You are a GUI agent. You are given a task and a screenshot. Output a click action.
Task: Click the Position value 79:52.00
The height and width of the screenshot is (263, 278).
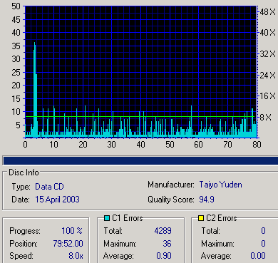click(x=68, y=244)
